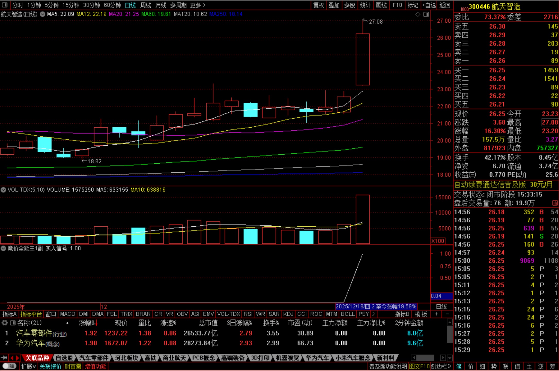
Task: Click the minus button beside 模板
Action: pos(447,314)
